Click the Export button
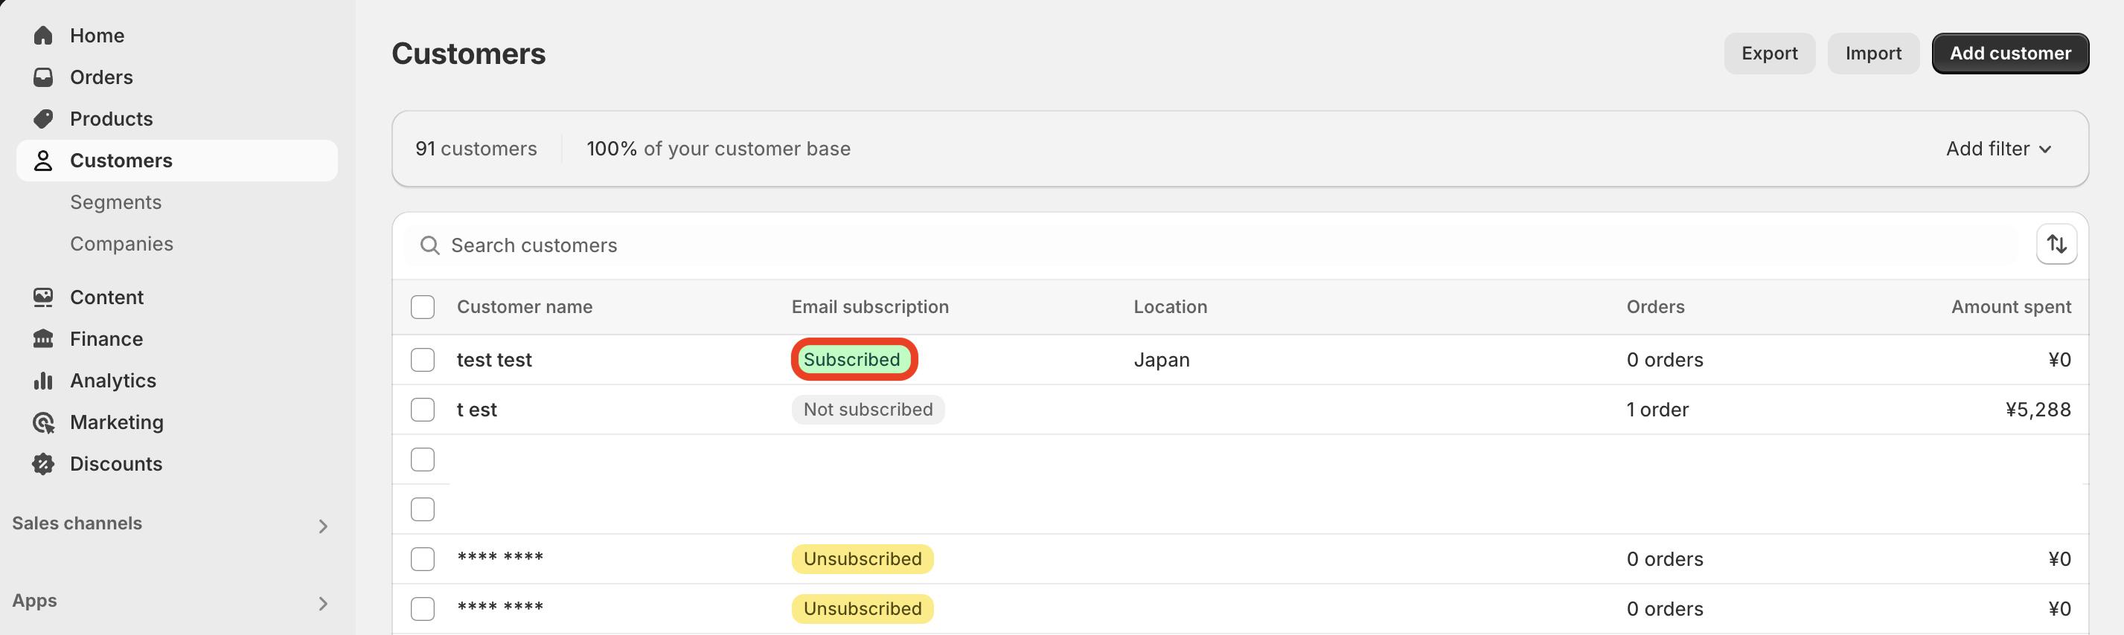2124x635 pixels. (x=1770, y=54)
